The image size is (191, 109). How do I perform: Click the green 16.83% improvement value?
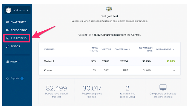[x=171, y=61]
